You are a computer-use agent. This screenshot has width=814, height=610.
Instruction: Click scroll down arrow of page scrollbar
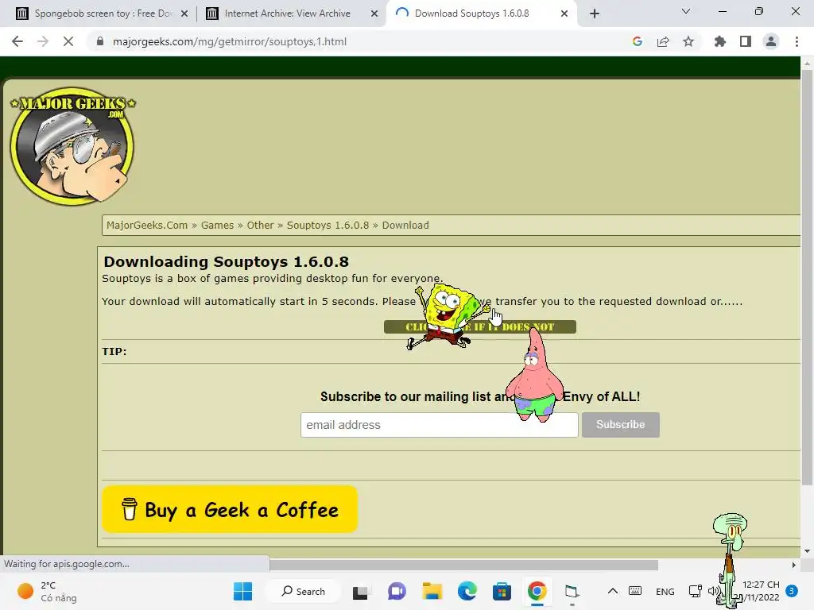point(807,551)
